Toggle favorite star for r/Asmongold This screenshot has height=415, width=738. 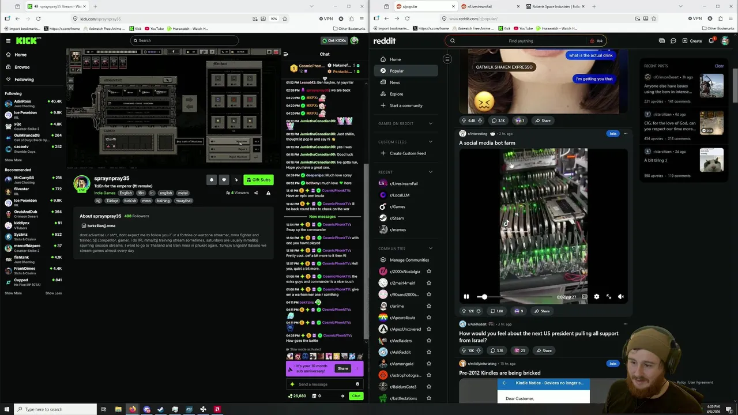[428, 364]
